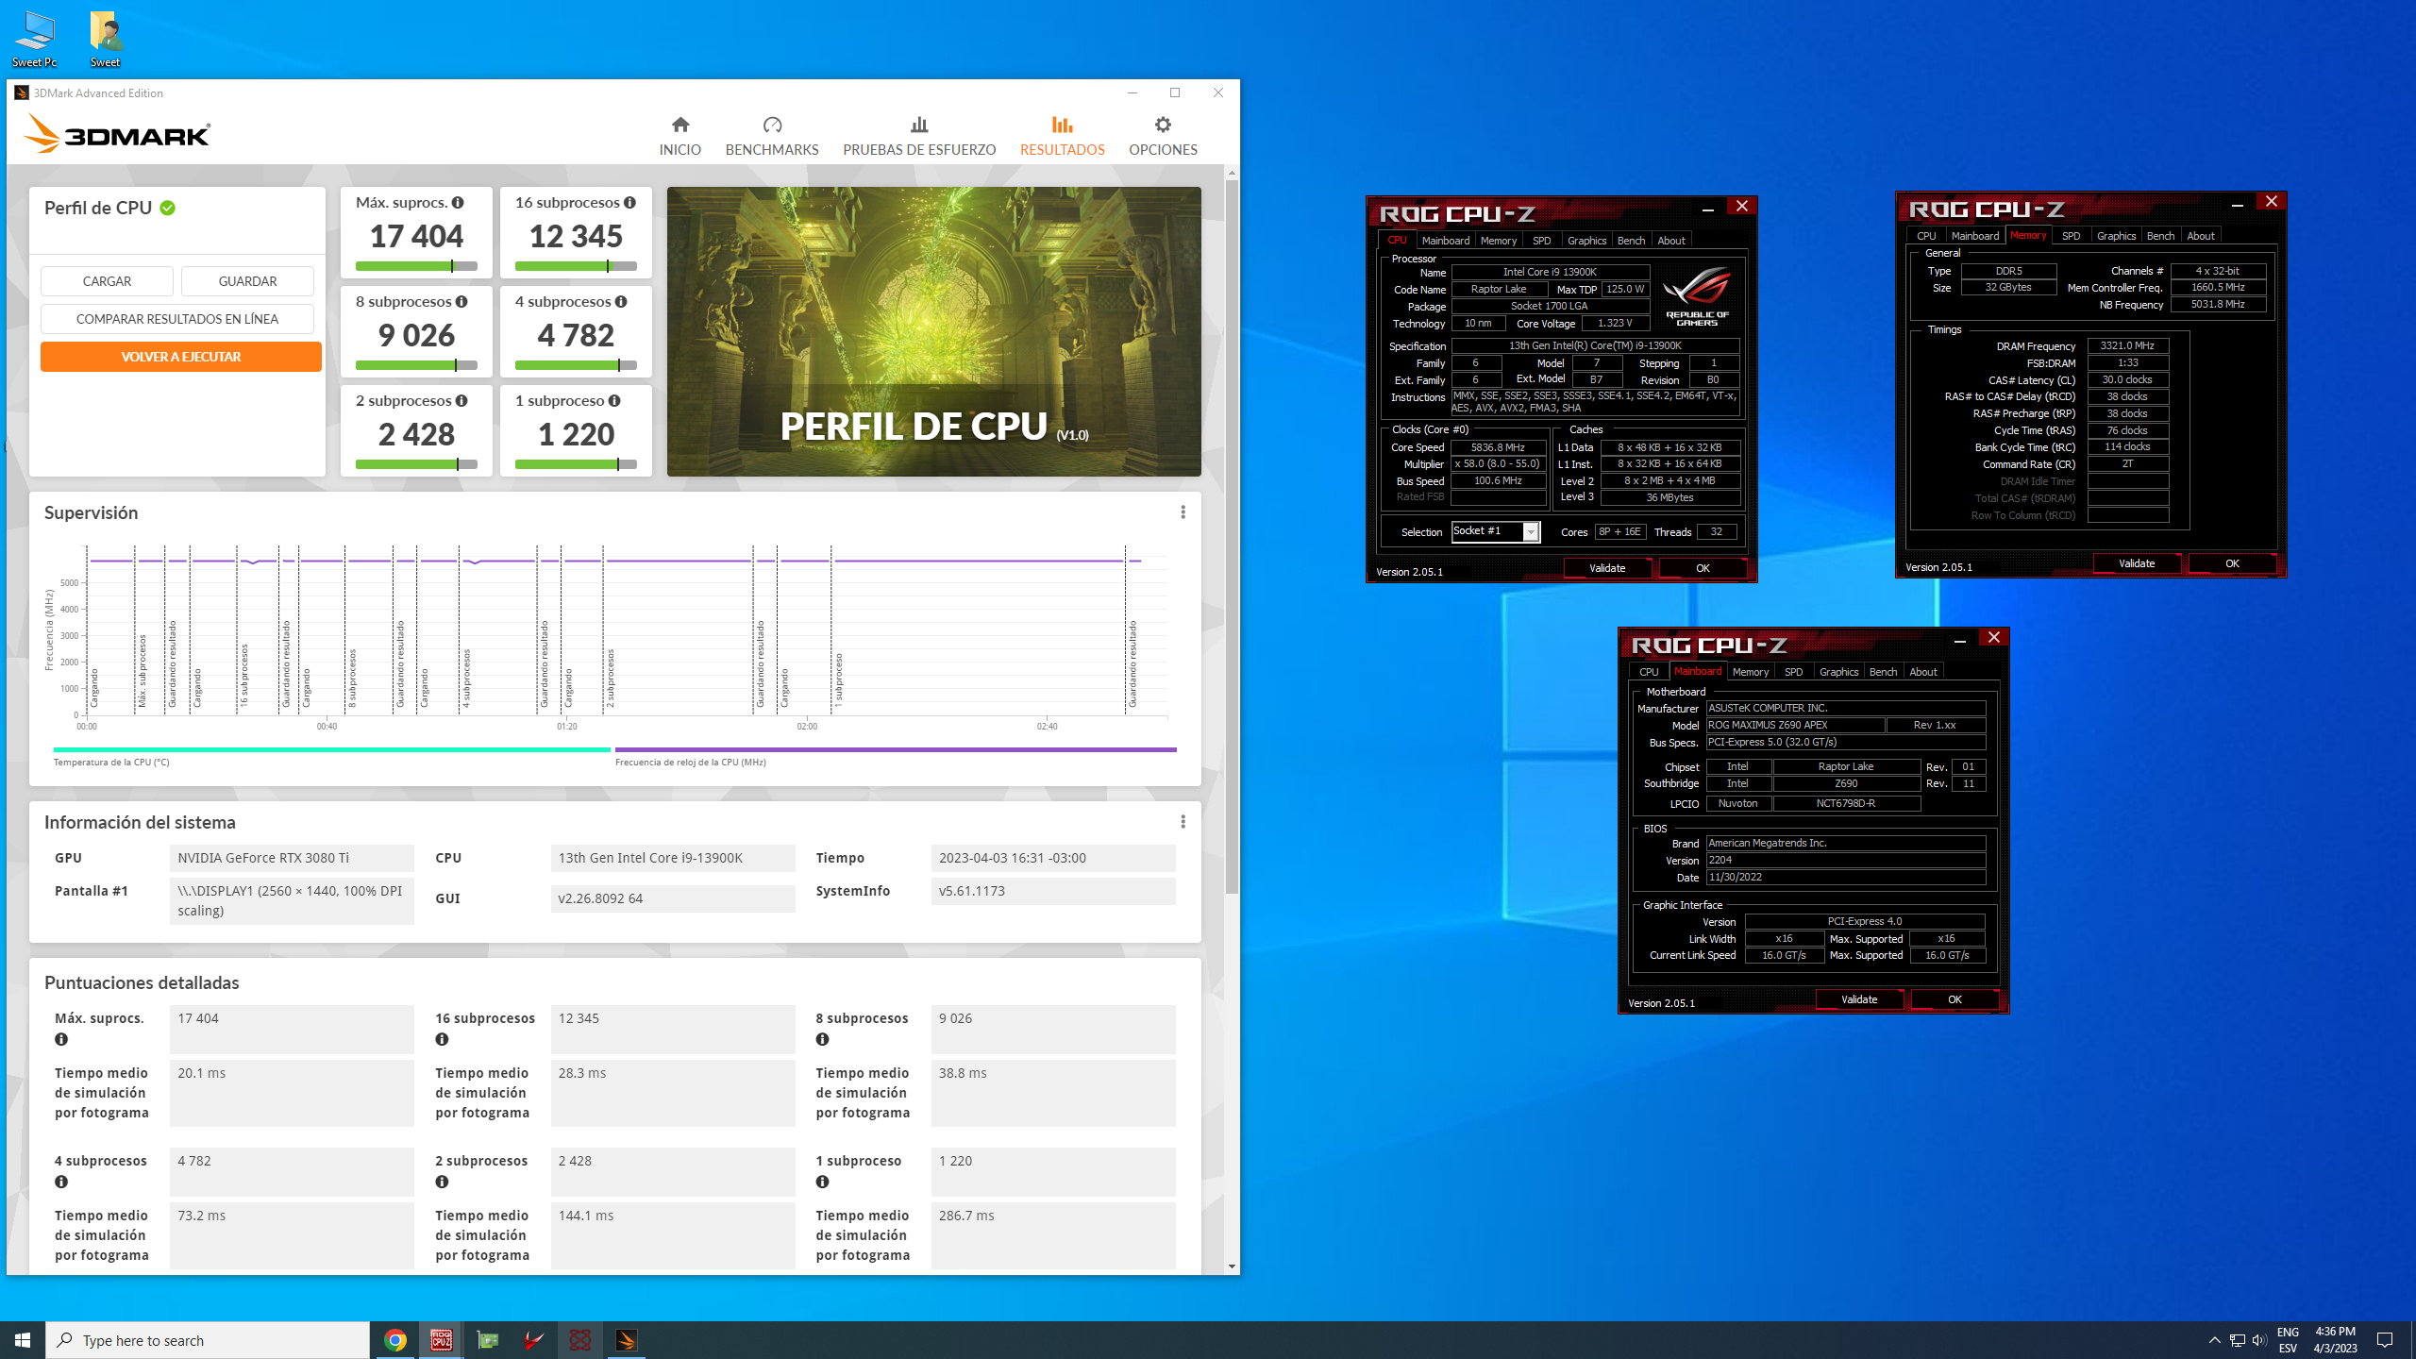The width and height of the screenshot is (2416, 1359).
Task: Open Supervisión panel three-dot menu
Action: point(1183,512)
